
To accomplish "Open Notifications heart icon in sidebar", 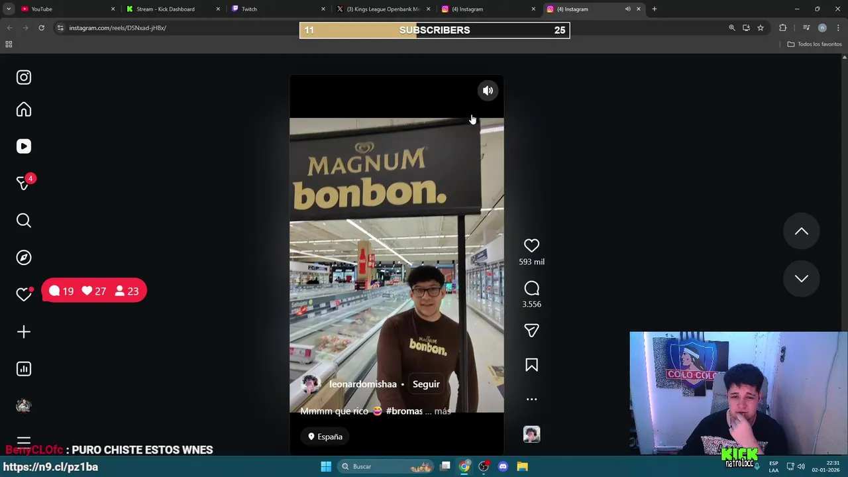I will point(24,294).
